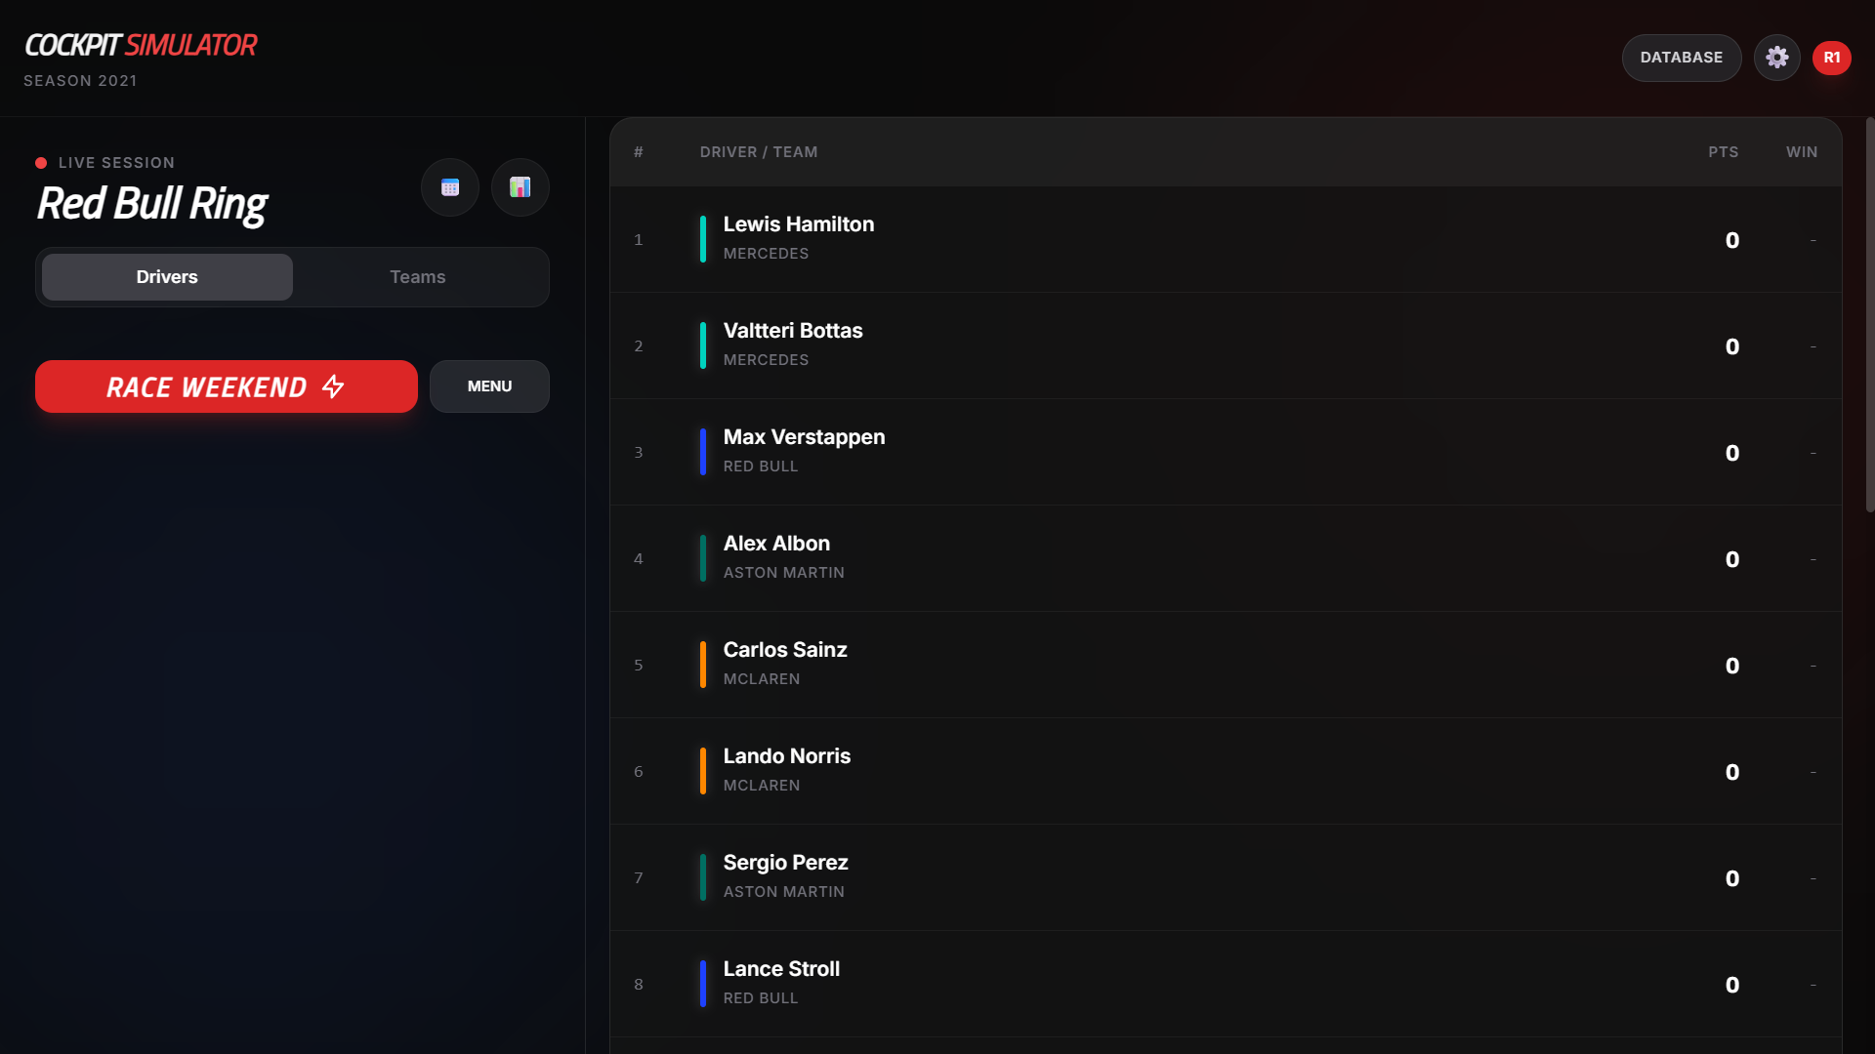Click the blue stripe beside Max Verstappen
Image resolution: width=1875 pixels, height=1054 pixels.
point(702,452)
